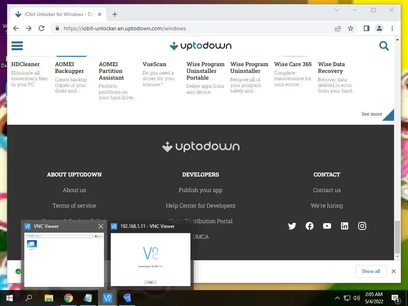This screenshot has height=306, width=408.
Task: Open Windows Start menu
Action: coord(10,298)
